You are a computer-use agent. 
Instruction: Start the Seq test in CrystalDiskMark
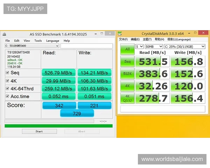(127, 62)
